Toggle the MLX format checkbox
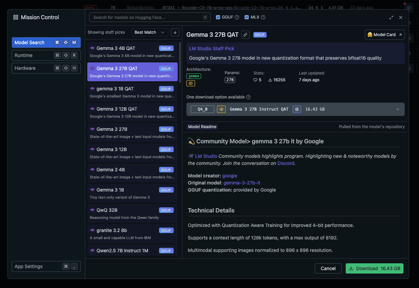419x288 pixels. click(247, 17)
